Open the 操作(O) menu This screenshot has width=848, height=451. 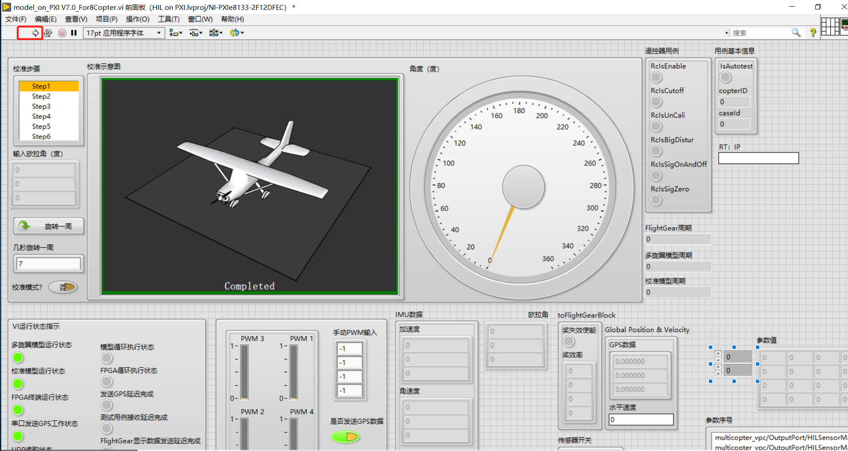[x=137, y=19]
